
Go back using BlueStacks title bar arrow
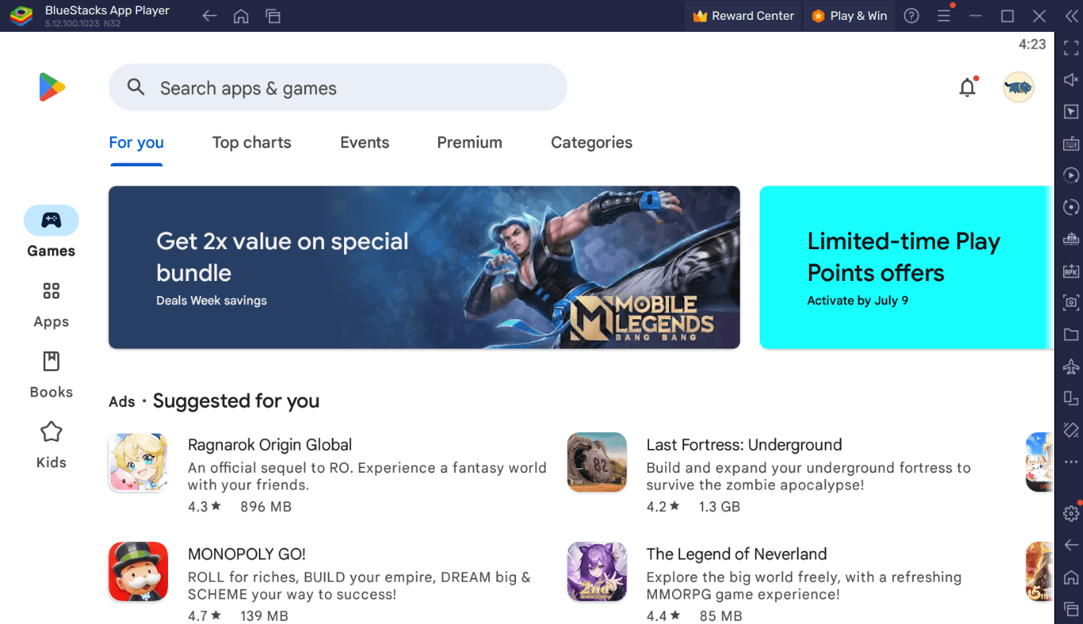point(209,16)
